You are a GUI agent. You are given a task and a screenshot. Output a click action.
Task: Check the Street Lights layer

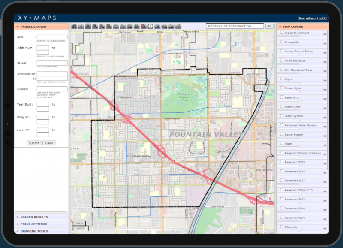[x=282, y=88]
